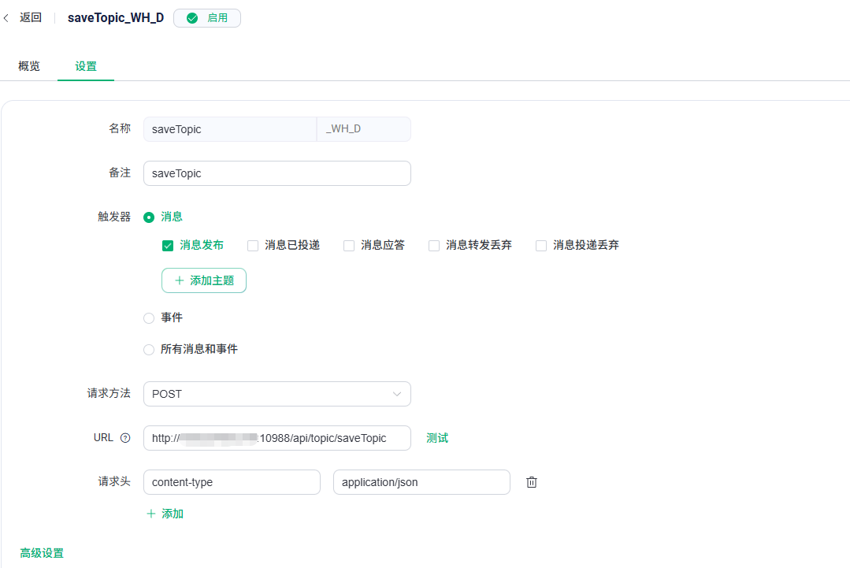This screenshot has width=850, height=568.
Task: Click the back arrow icon beside 返回
Action: pos(7,18)
